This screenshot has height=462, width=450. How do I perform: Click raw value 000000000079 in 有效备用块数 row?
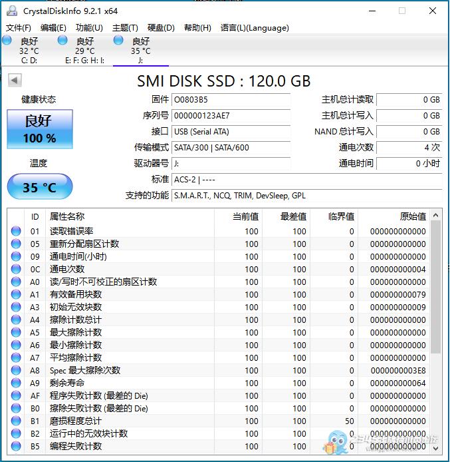[x=398, y=295]
